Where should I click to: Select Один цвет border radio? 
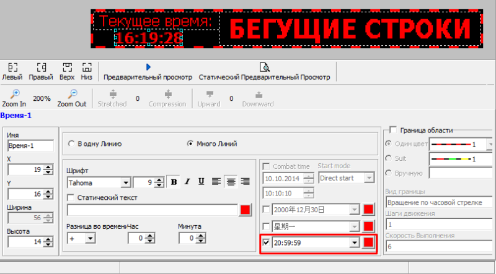click(x=388, y=144)
